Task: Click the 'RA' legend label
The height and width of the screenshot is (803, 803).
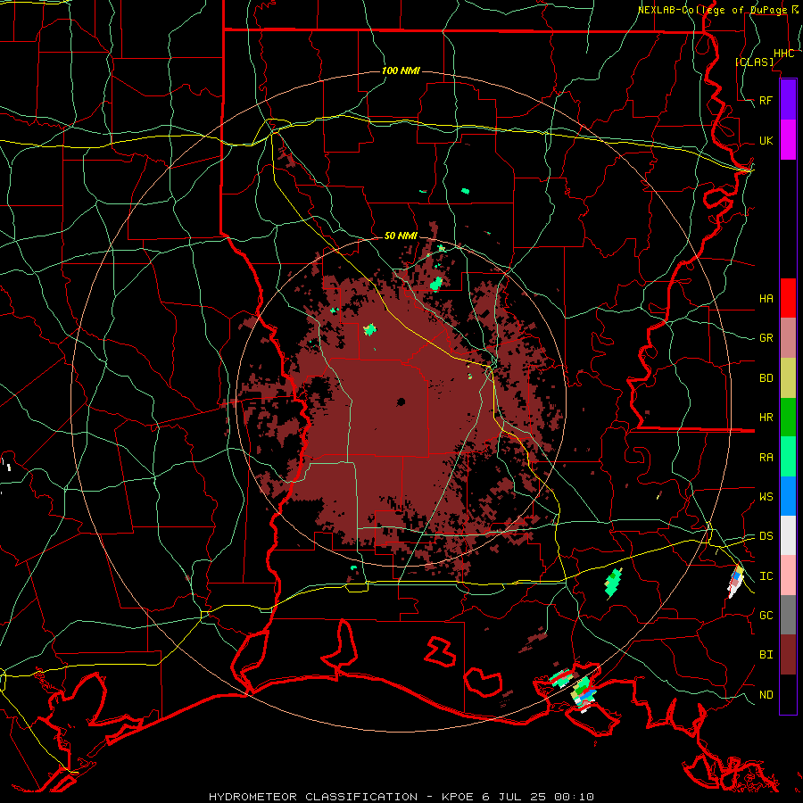Action: click(x=766, y=458)
